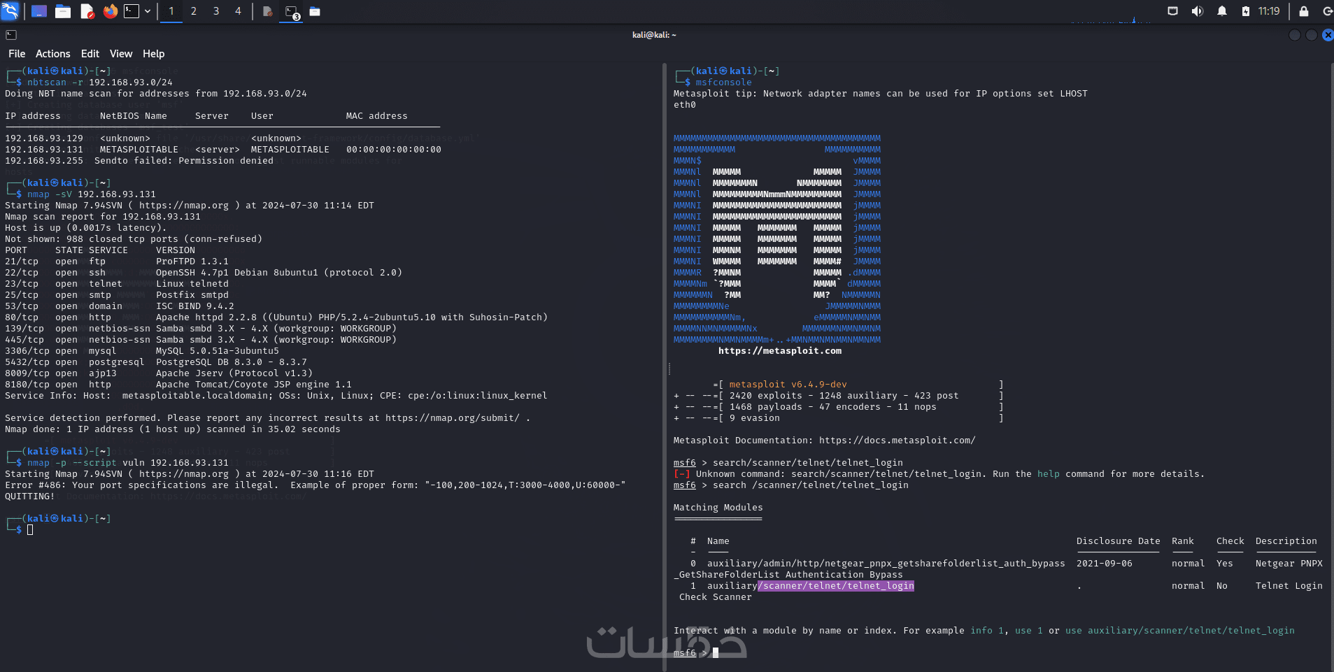Screen dimensions: 1334x672
Task: Click the 'Matching Modules' heading
Action: [x=718, y=508]
